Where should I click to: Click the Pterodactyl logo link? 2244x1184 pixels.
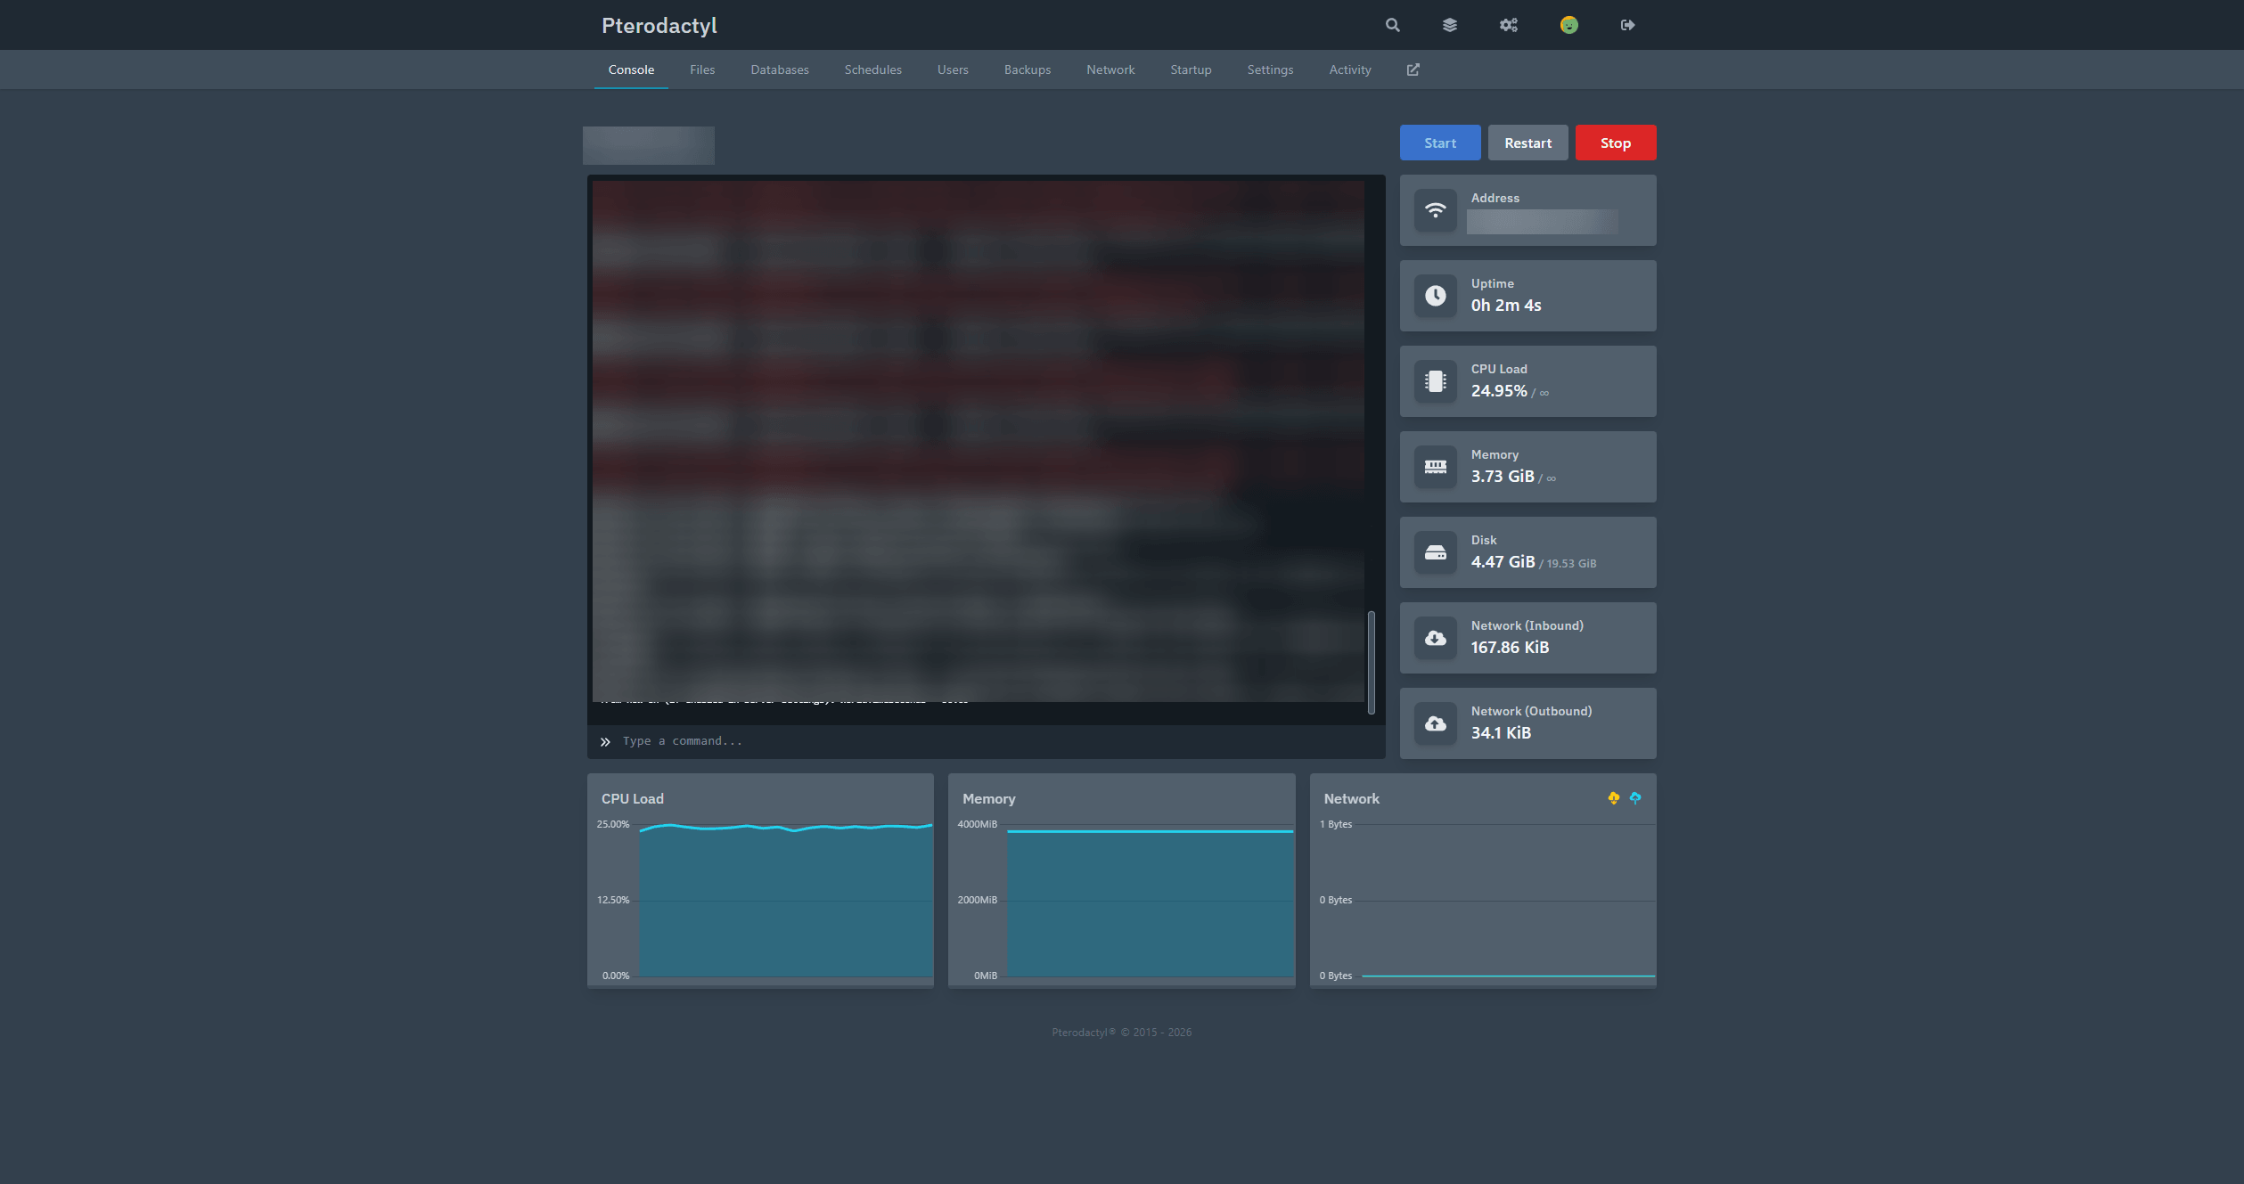[659, 25]
